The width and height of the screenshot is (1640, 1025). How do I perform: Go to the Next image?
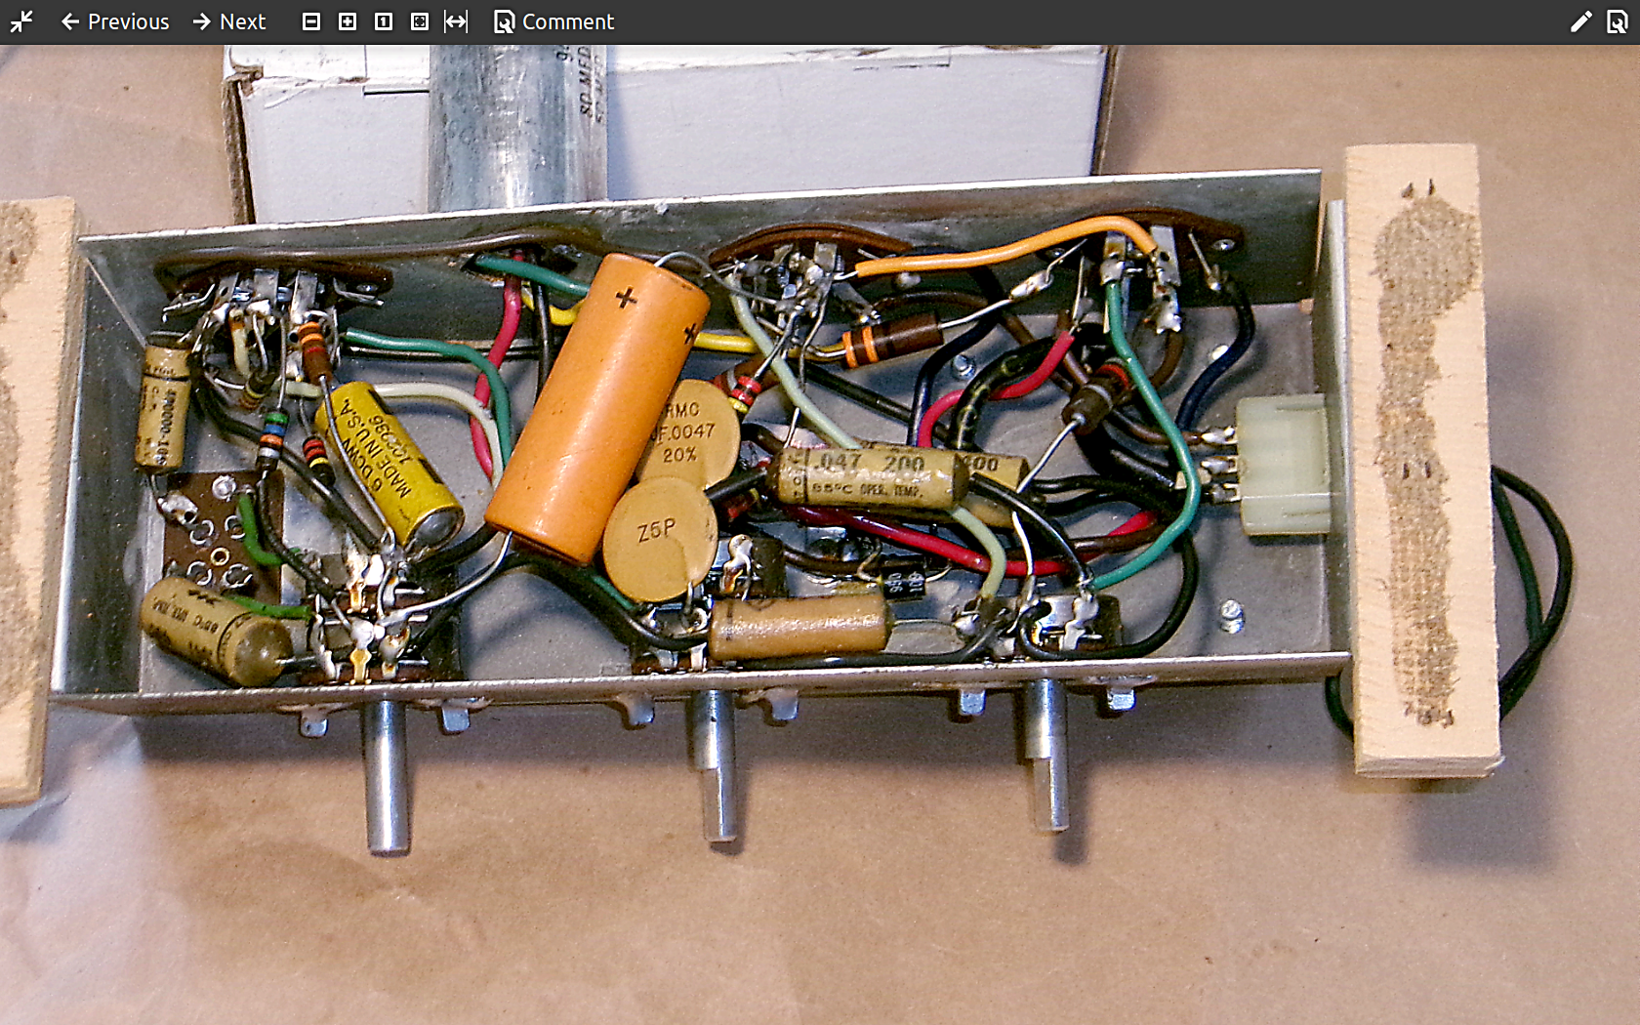(x=229, y=21)
